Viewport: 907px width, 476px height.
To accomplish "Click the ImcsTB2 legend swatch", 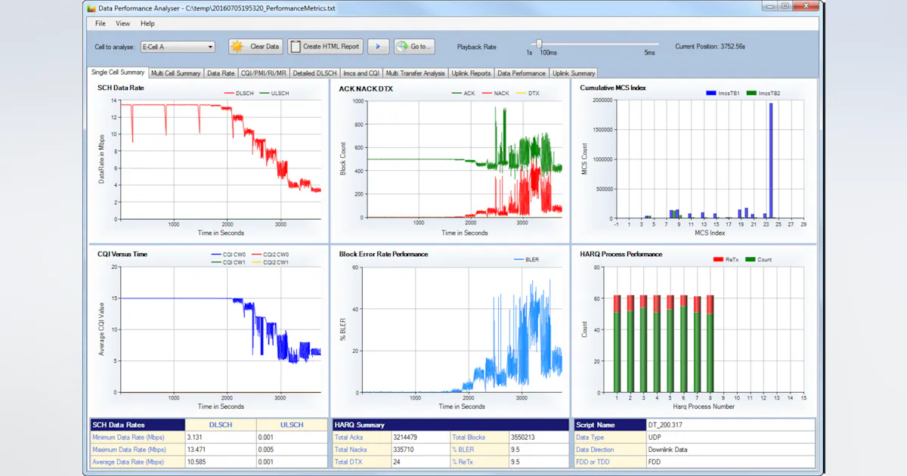I will click(x=751, y=93).
